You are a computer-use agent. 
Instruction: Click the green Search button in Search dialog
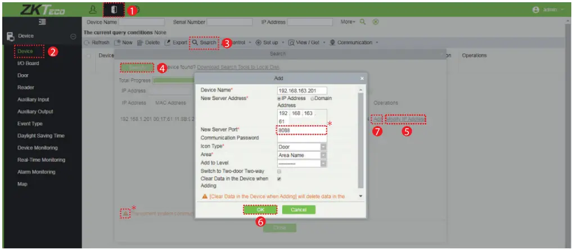click(137, 67)
